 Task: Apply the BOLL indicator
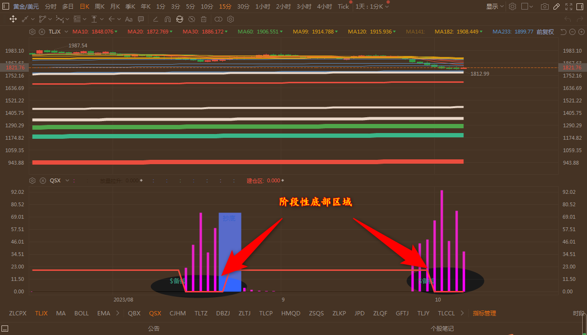coord(81,313)
